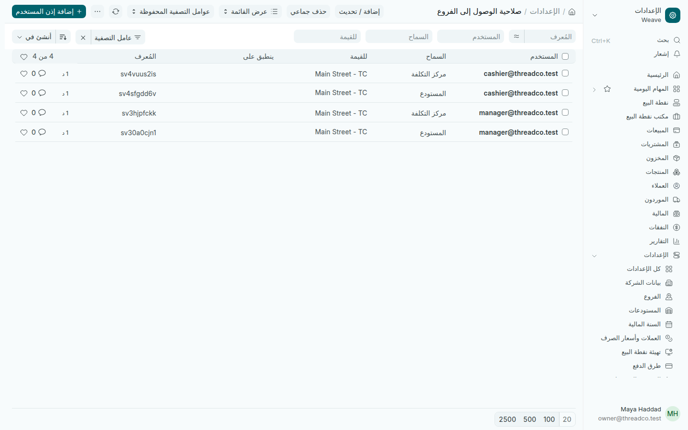Open the notifications bell icon
The width and height of the screenshot is (688, 430).
coord(677,54)
